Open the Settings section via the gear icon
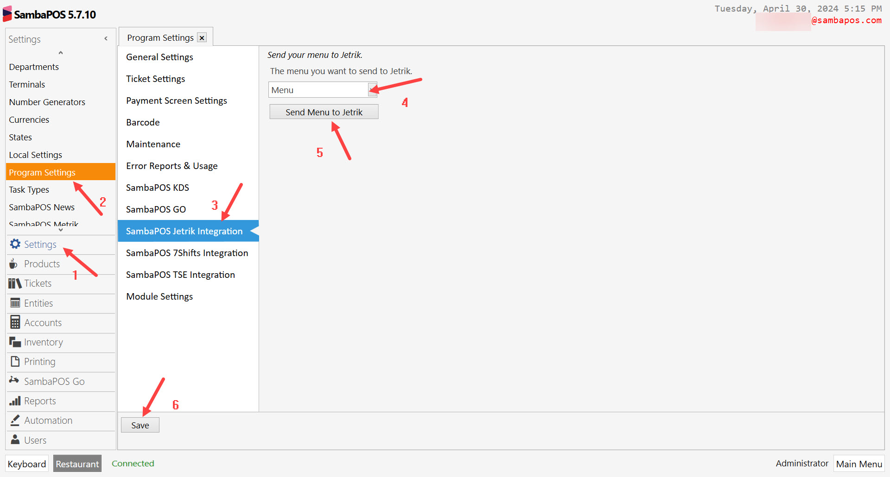The height and width of the screenshot is (477, 890). 15,244
